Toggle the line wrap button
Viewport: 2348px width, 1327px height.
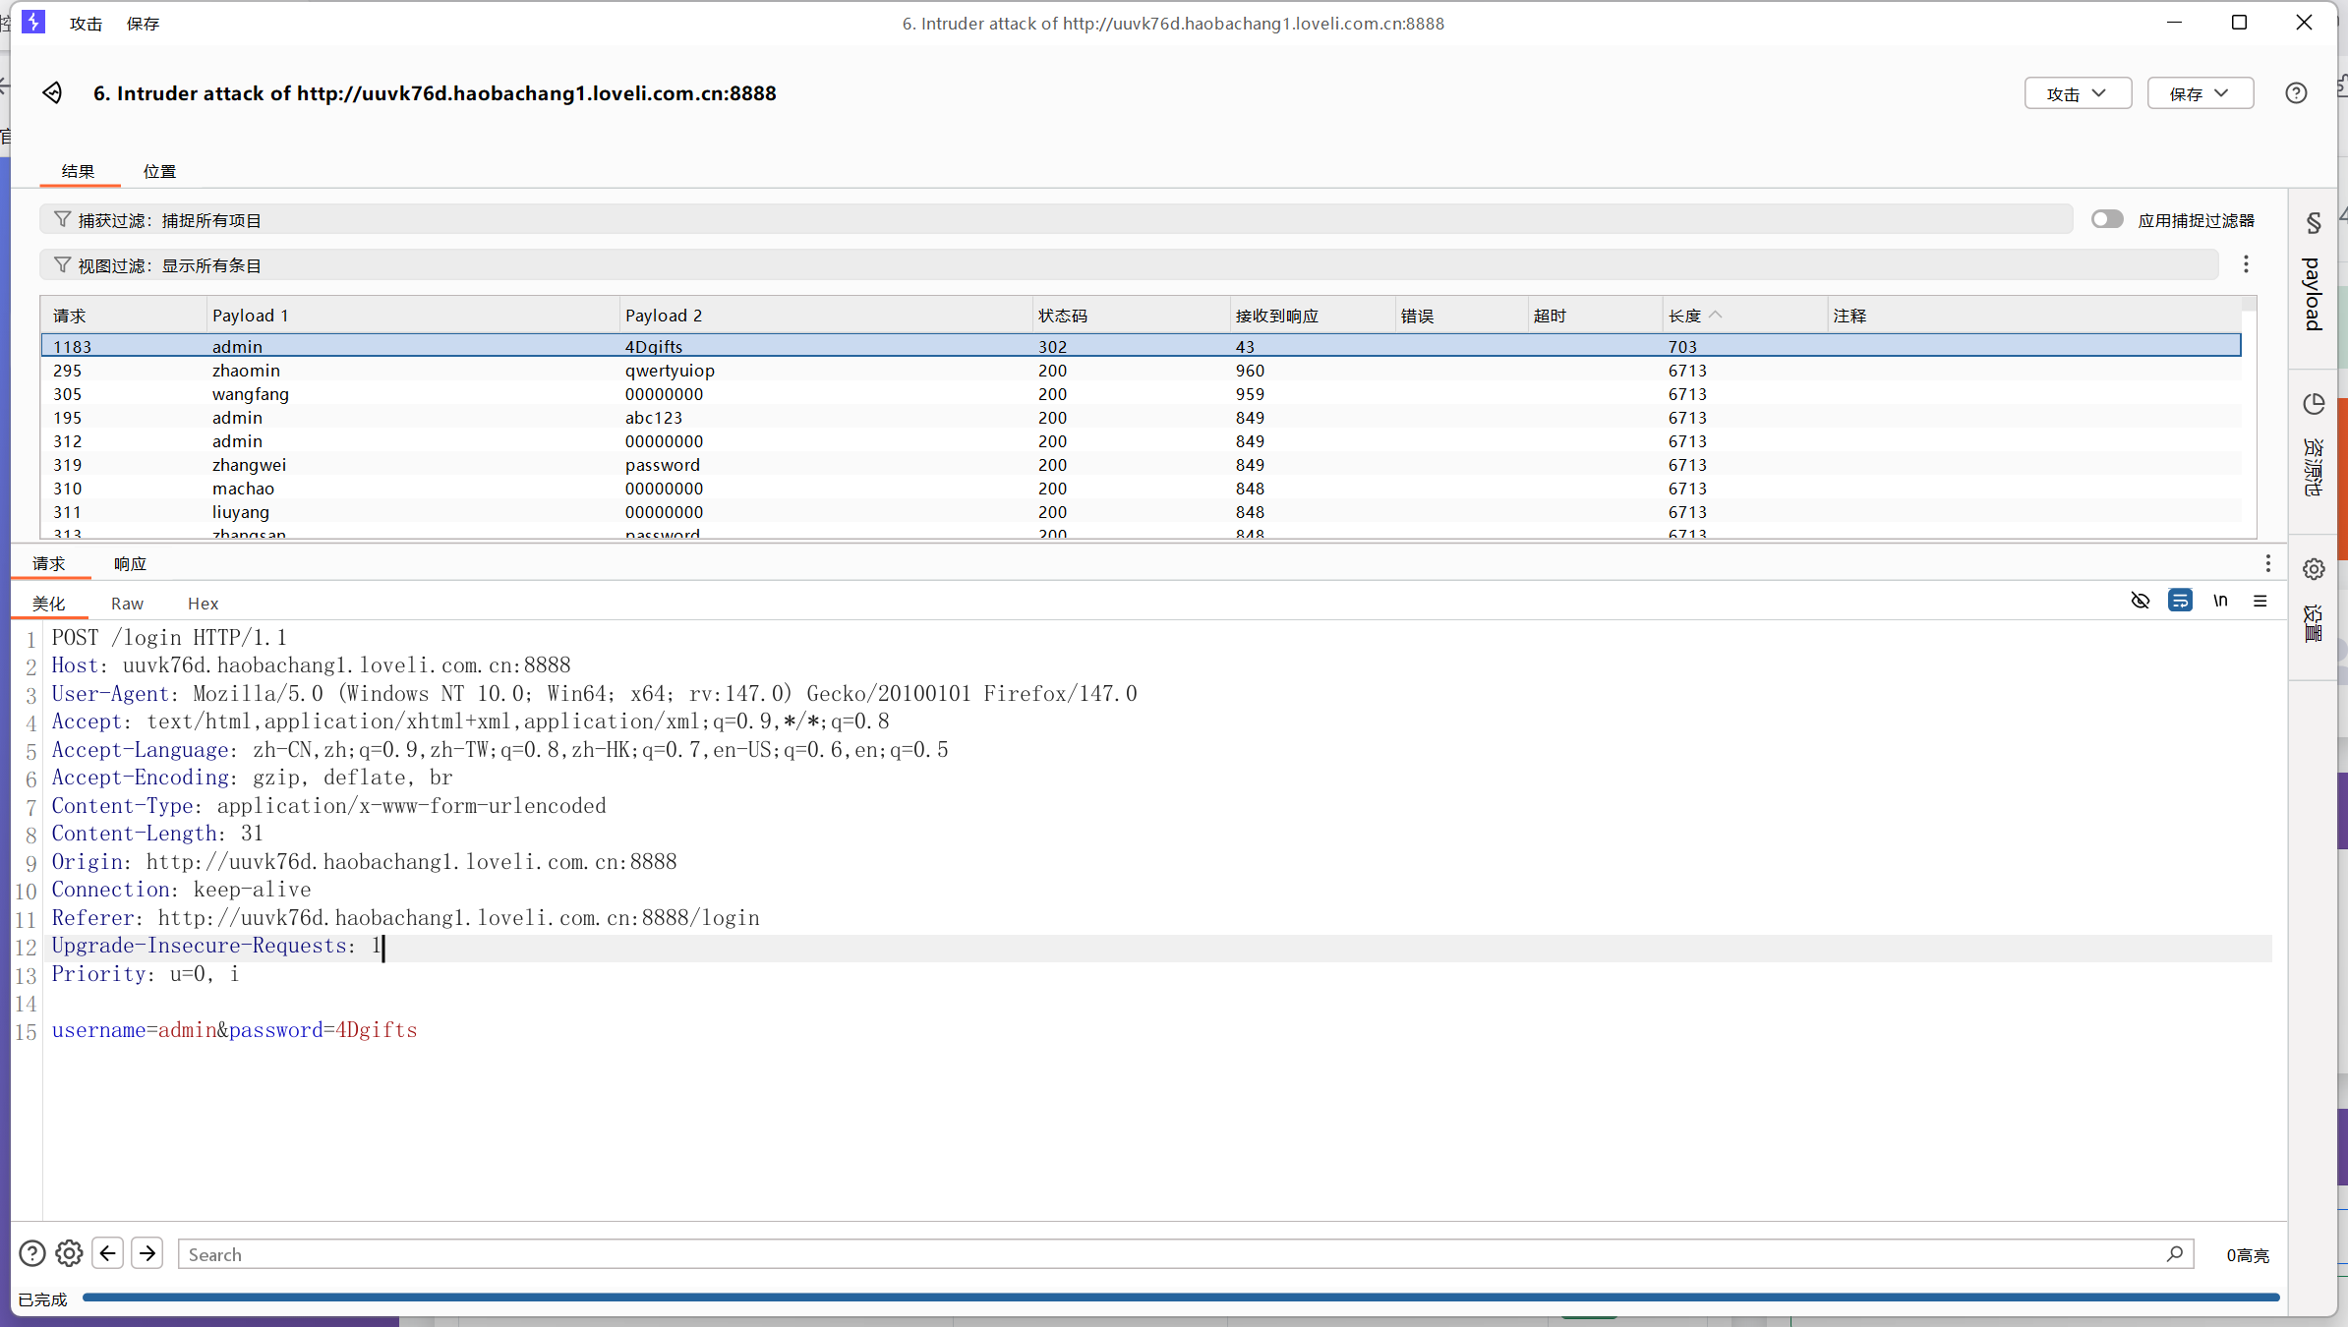(x=2180, y=601)
